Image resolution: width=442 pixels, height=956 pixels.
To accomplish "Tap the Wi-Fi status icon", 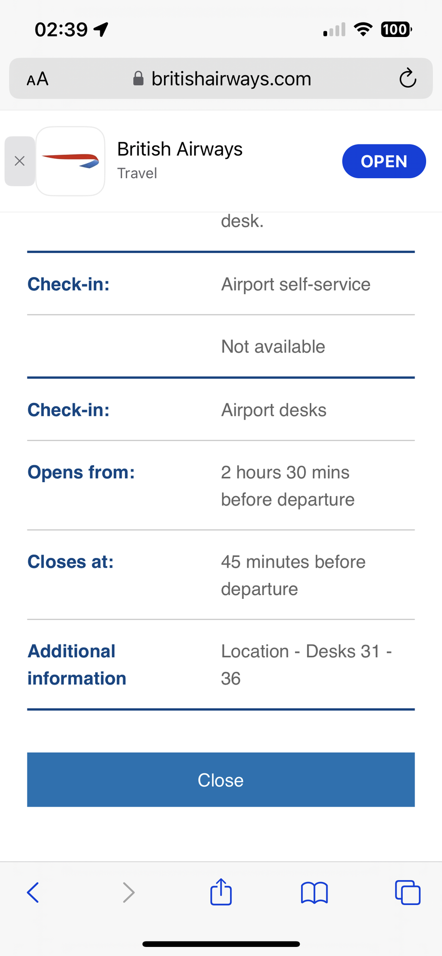I will [x=363, y=30].
